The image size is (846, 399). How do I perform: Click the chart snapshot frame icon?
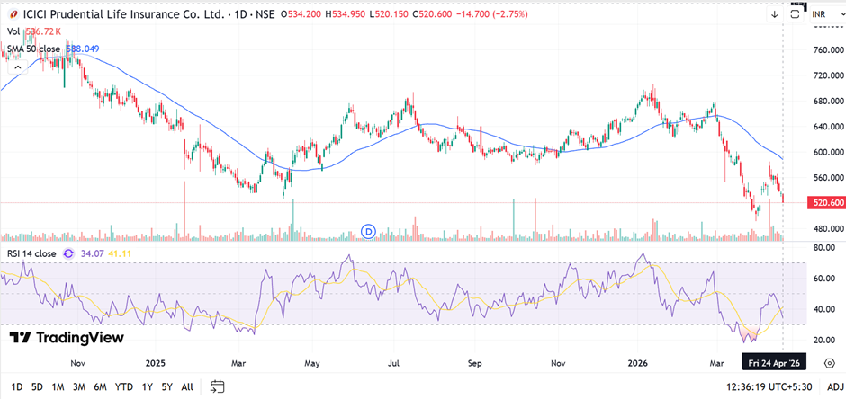tap(795, 13)
